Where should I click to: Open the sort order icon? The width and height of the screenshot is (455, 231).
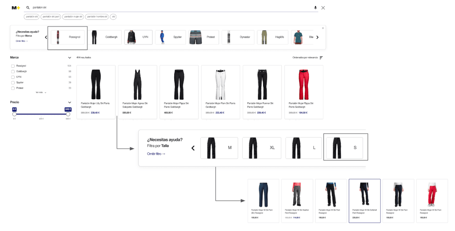click(321, 57)
